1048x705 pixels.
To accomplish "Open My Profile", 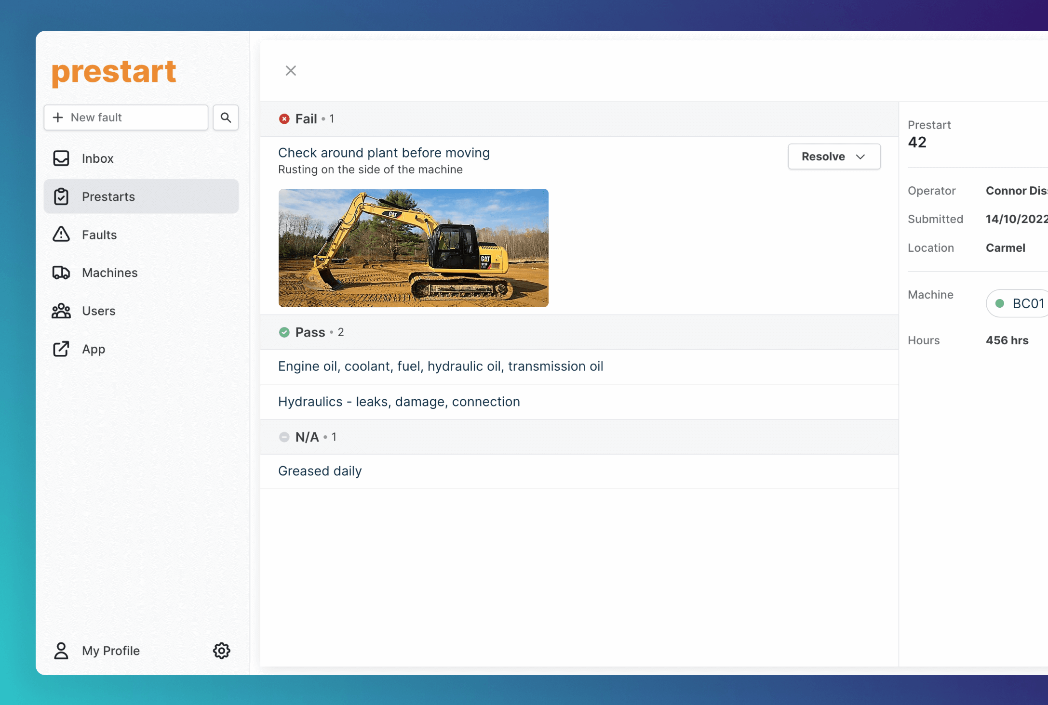I will pyautogui.click(x=110, y=651).
